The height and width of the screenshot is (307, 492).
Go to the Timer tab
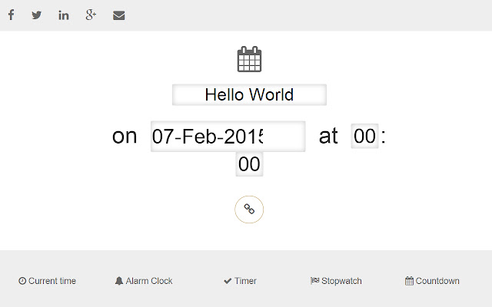coord(245,281)
